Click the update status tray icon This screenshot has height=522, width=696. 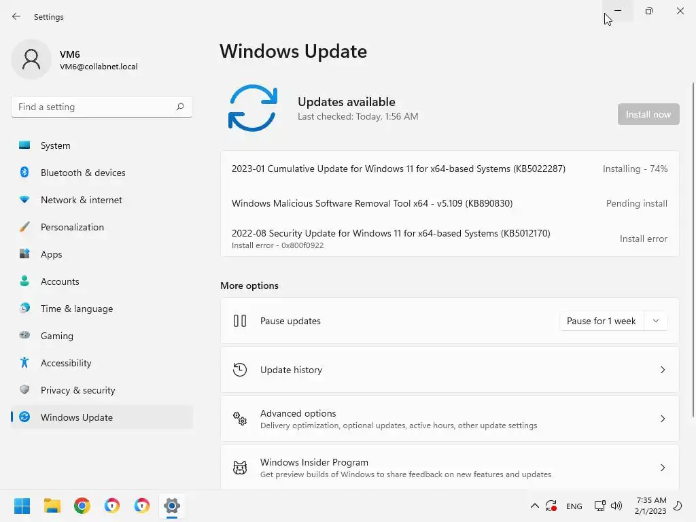pyautogui.click(x=551, y=506)
